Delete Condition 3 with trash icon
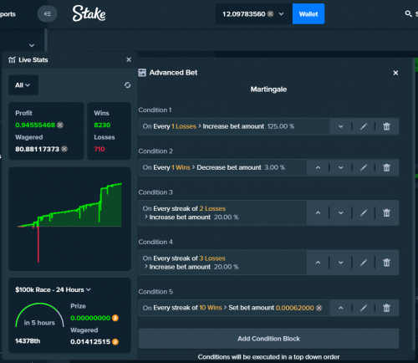418x363 pixels. click(x=386, y=213)
